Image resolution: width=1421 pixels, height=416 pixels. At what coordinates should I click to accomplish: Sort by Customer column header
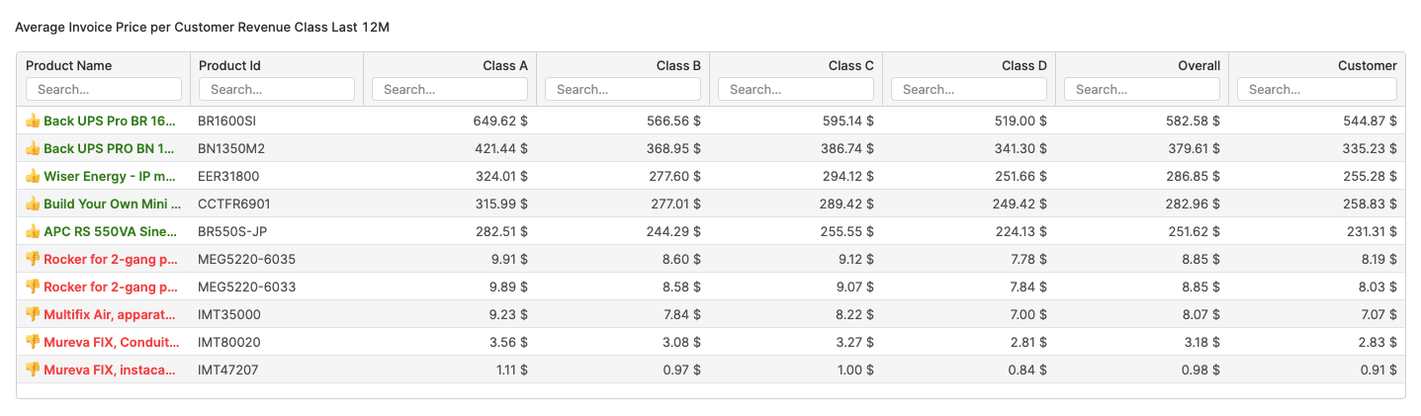1368,65
